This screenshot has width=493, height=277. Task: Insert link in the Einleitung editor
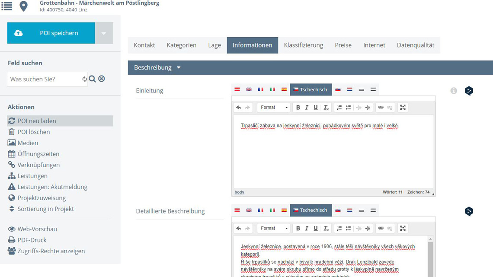tap(381, 108)
